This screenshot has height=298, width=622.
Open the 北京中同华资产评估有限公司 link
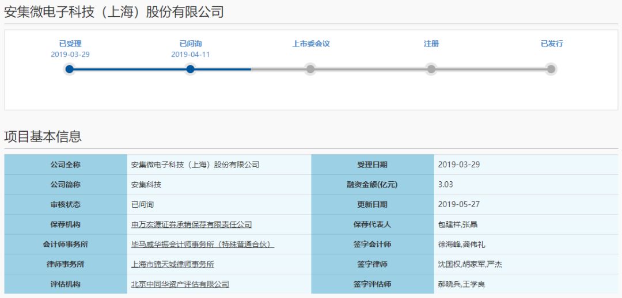pos(180,284)
